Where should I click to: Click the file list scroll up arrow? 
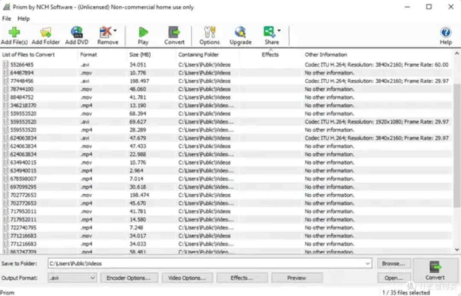(x=457, y=53)
